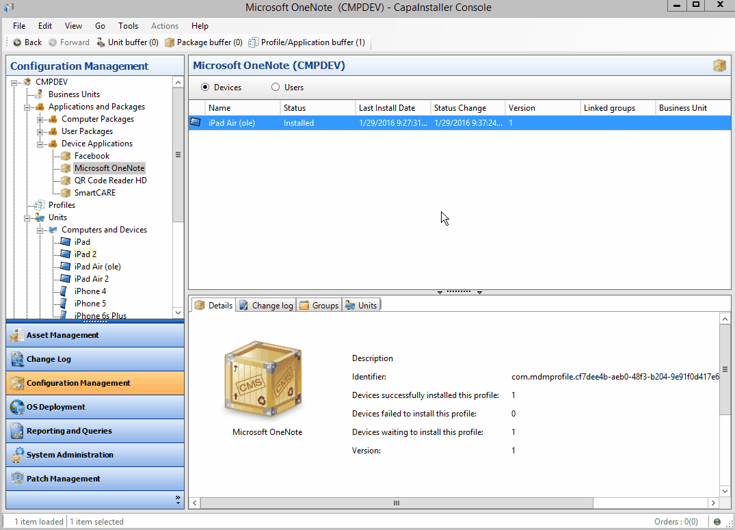This screenshot has width=735, height=530.
Task: Expand the Computer Packages node
Action: click(40, 119)
